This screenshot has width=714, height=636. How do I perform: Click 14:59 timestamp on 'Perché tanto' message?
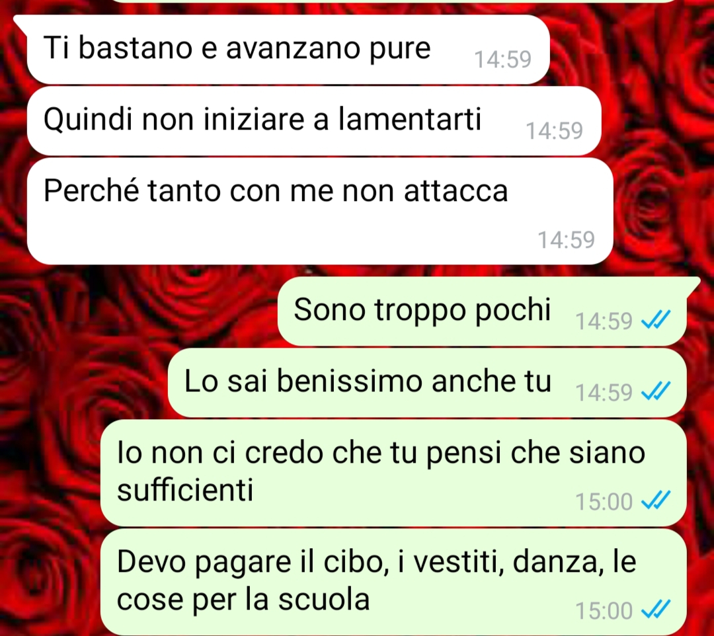click(567, 239)
